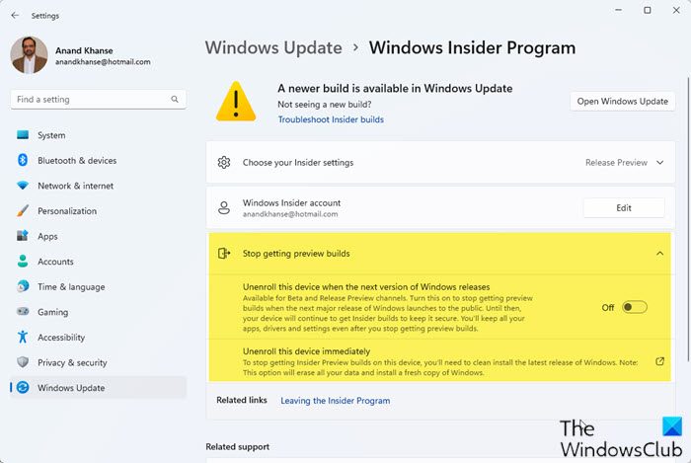Go to Time & language settings

[70, 286]
